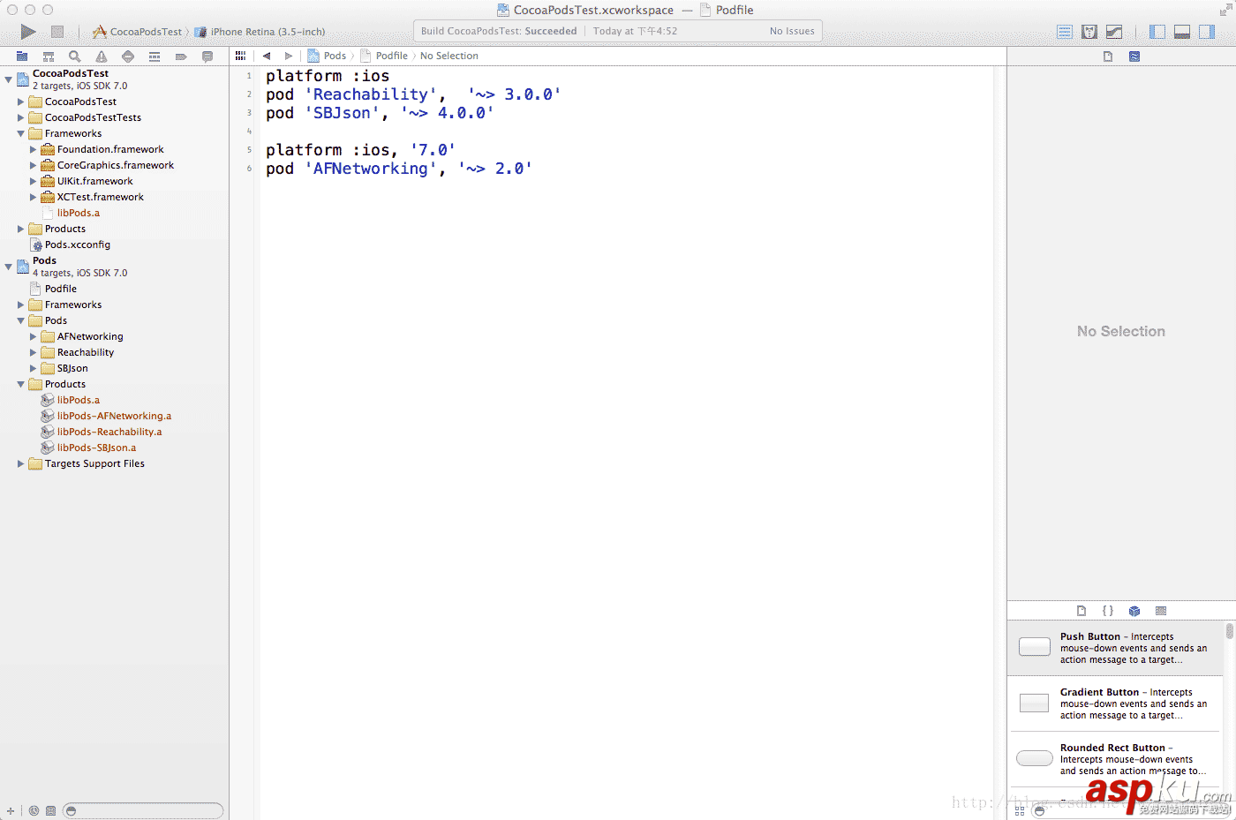This screenshot has width=1236, height=820.
Task: Hide the Navigator panel with left view toggle
Action: tap(1157, 31)
